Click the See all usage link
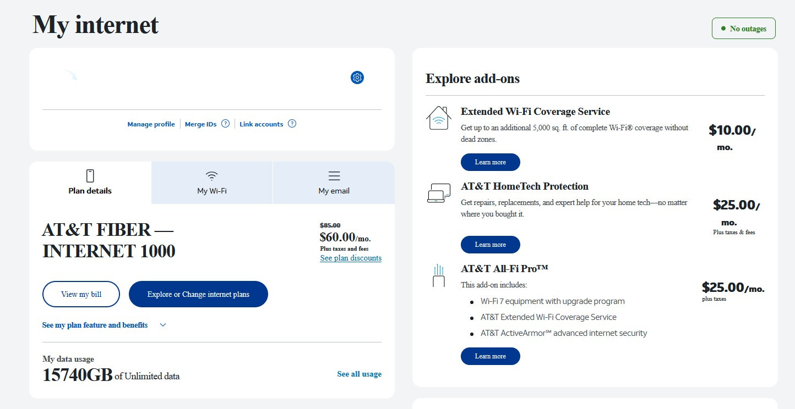Screen dimensions: 795x409 click(360, 374)
